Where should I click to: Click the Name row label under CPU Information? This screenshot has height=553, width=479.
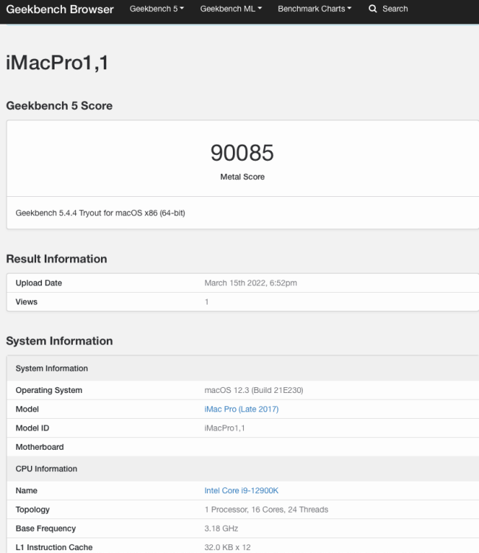point(27,490)
